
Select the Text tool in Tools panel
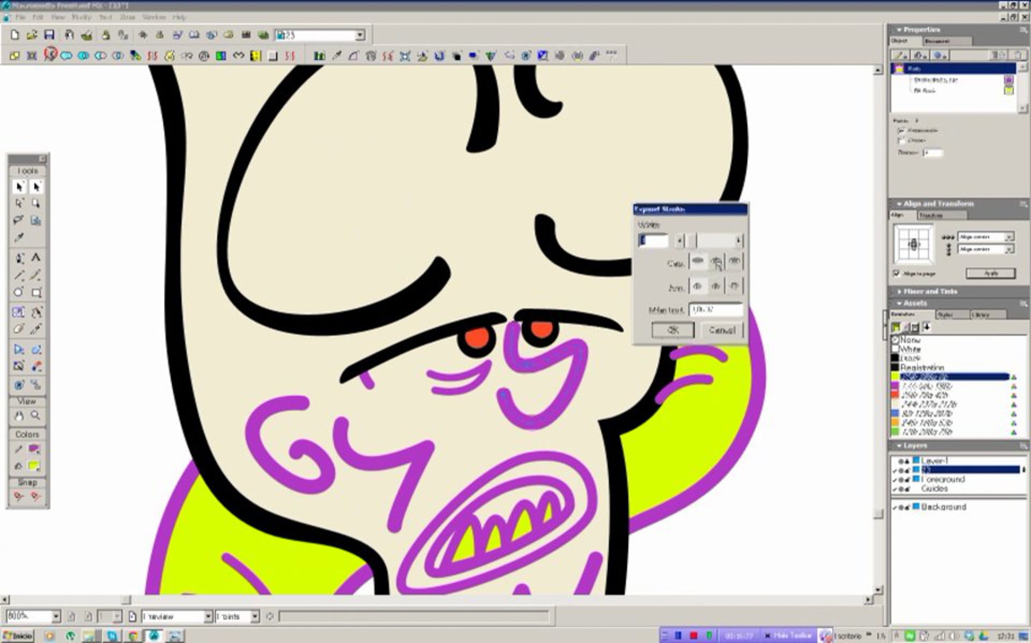(36, 258)
